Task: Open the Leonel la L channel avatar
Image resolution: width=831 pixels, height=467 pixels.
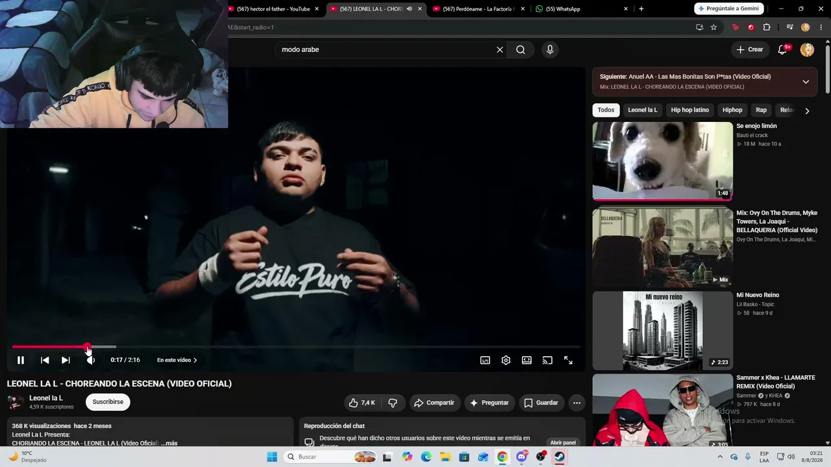Action: pos(16,402)
